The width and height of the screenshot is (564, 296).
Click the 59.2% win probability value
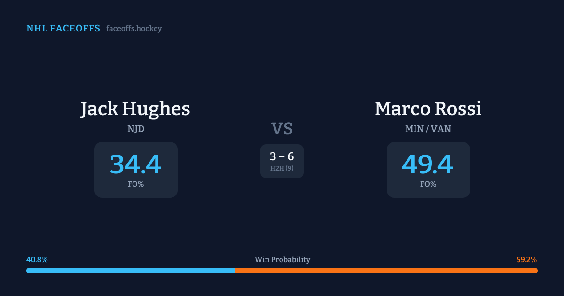[x=526, y=260]
